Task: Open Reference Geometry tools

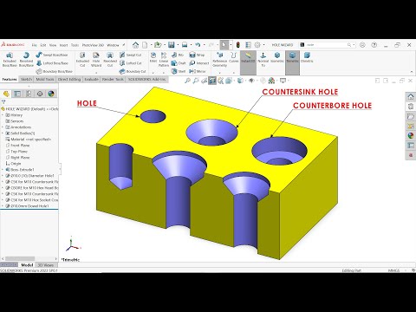Action: 220,60
